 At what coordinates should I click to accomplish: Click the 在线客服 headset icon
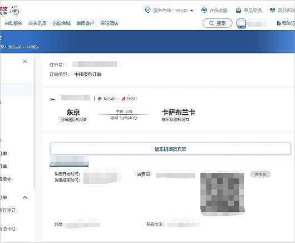pos(204,10)
